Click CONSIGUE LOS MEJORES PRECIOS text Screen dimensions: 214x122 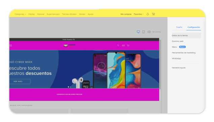(x=69, y=94)
